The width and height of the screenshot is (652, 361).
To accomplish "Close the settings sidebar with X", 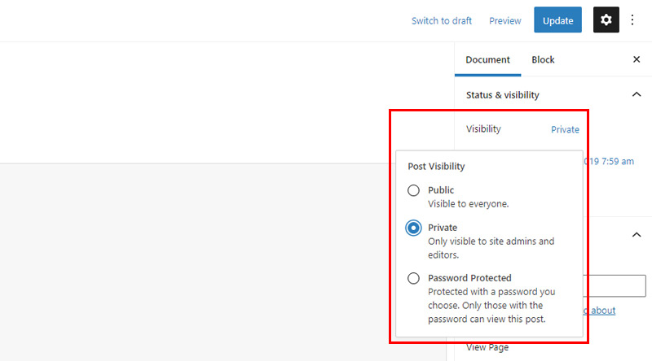I will (637, 59).
